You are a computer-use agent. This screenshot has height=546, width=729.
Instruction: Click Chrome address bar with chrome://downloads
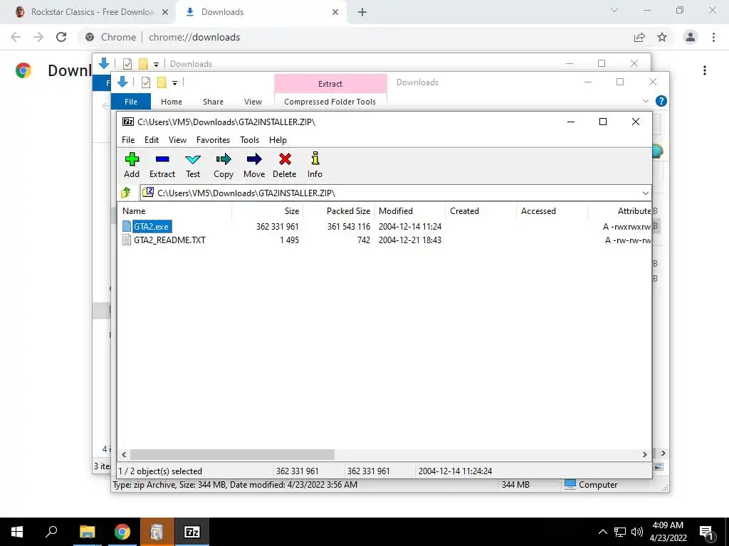(x=353, y=37)
